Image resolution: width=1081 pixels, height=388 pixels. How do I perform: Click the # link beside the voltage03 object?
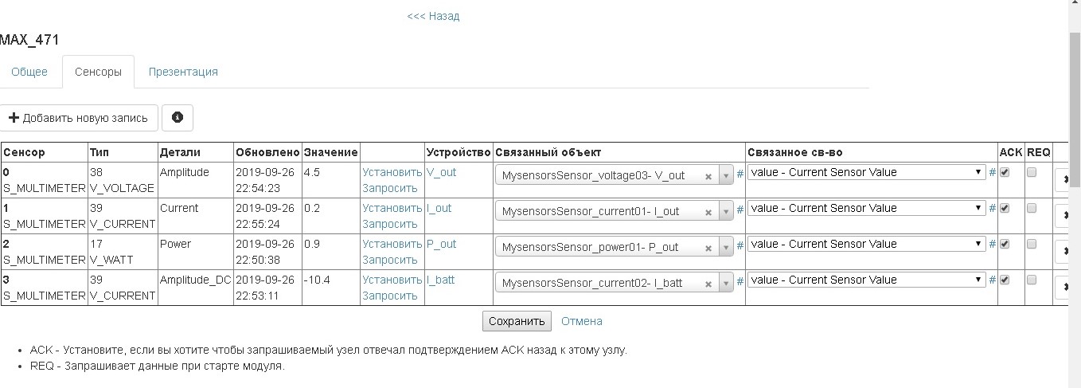[x=740, y=173]
